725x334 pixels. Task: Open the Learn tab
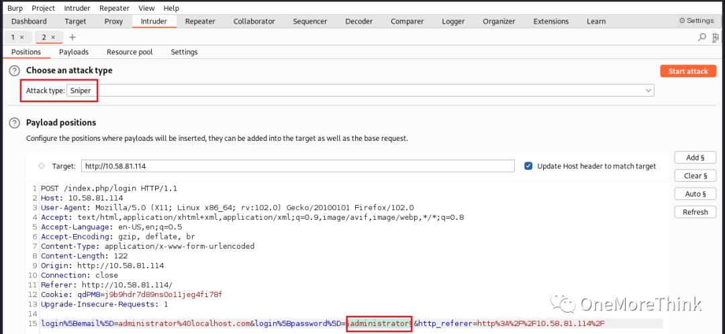click(x=596, y=21)
